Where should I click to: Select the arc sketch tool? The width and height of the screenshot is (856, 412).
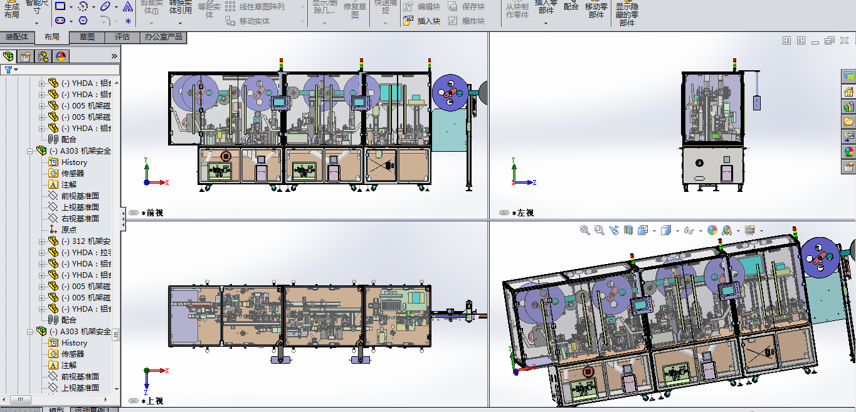point(83,6)
